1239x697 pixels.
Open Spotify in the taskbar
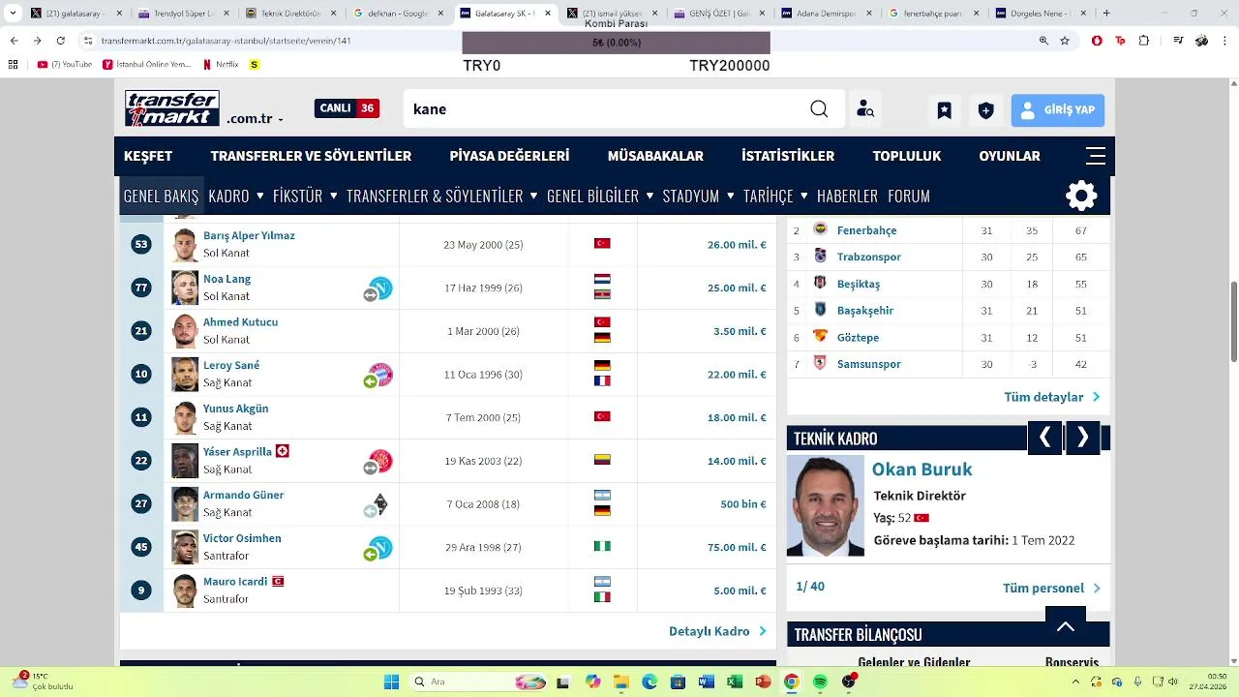820,682
